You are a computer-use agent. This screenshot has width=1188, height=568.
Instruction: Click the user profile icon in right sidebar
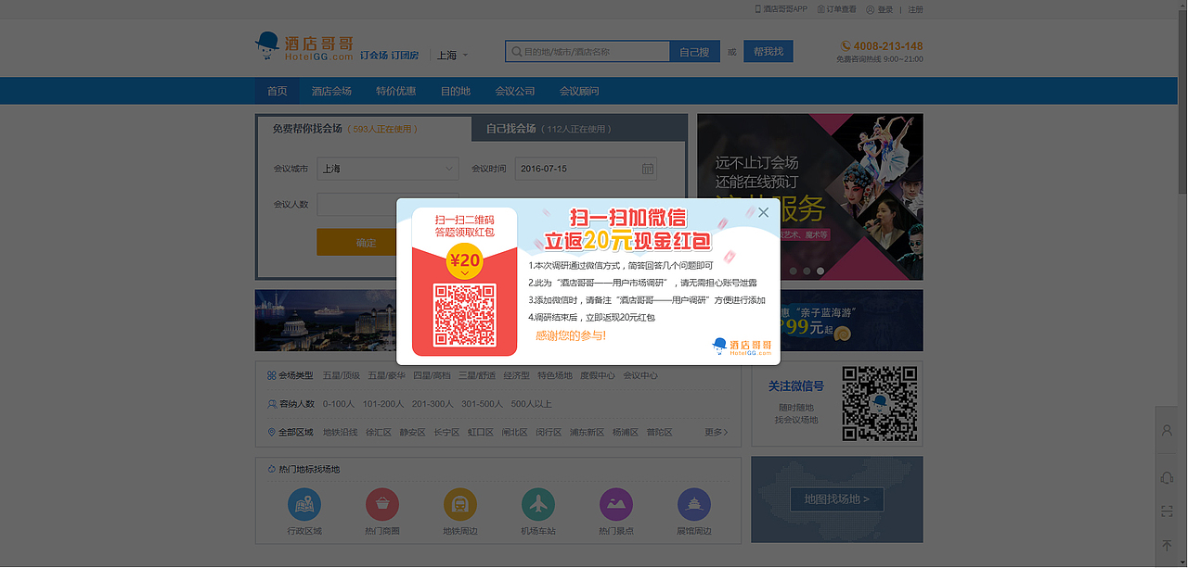[1167, 432]
